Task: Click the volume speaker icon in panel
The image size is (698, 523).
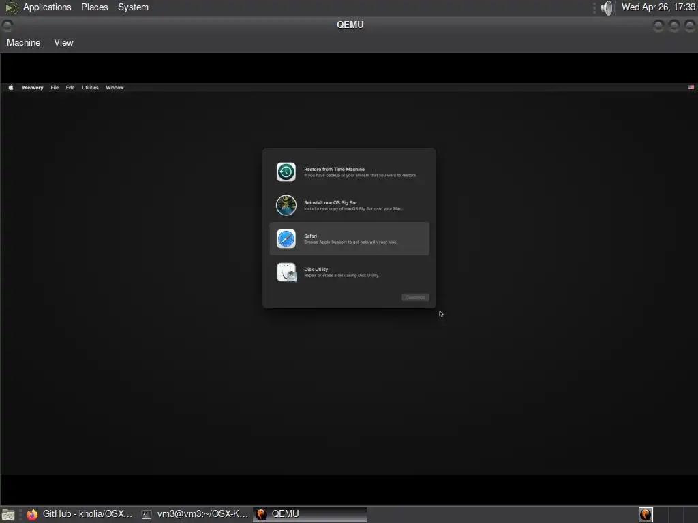Action: click(x=607, y=7)
